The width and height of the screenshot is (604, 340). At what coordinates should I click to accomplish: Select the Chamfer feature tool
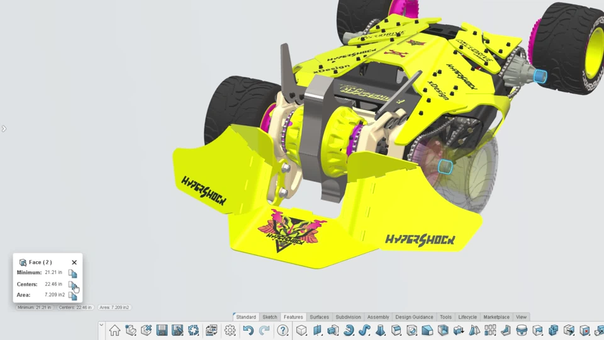coord(427,331)
